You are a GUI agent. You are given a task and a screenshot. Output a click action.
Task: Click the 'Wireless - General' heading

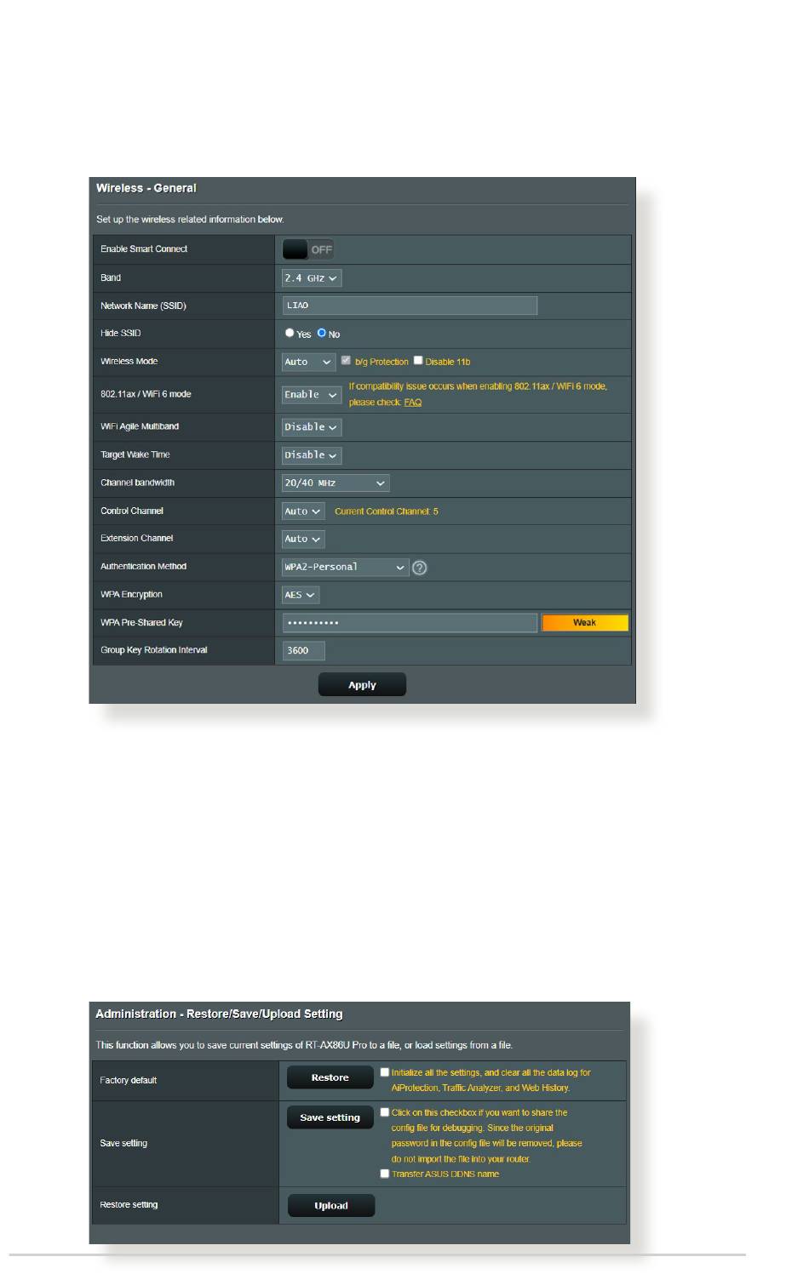point(146,188)
